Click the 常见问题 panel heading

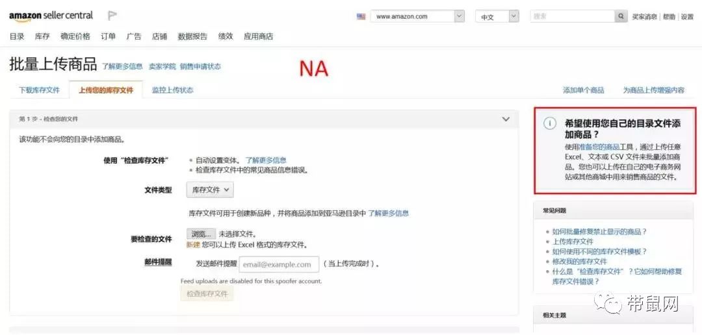pos(554,210)
